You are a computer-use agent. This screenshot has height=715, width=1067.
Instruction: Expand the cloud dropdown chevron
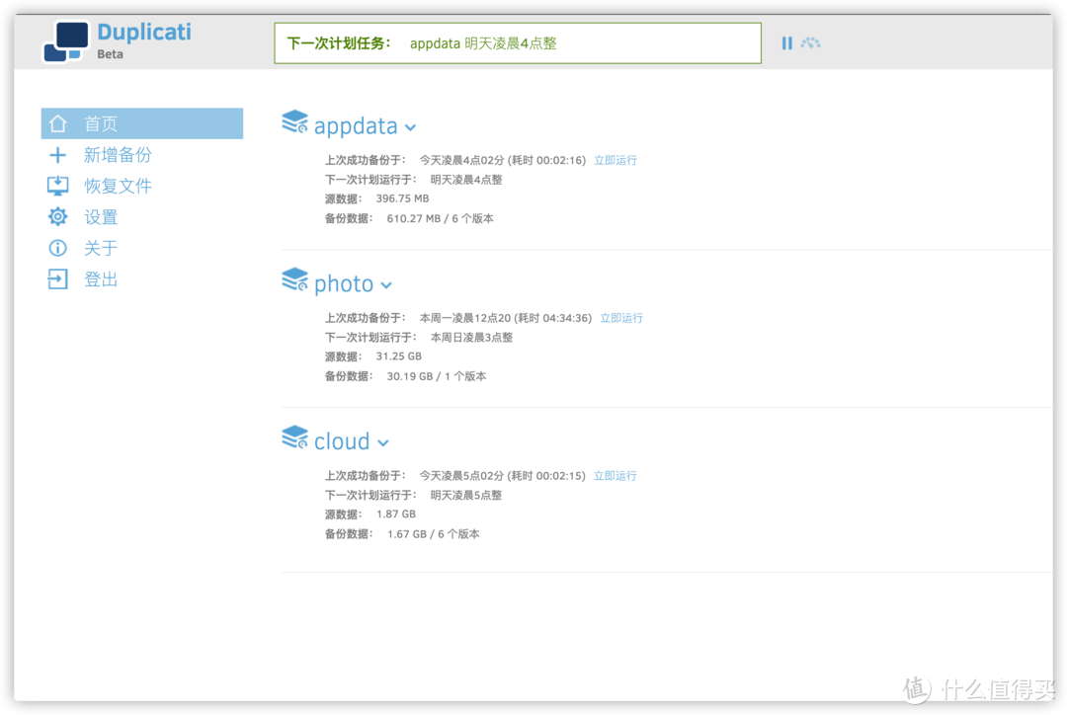pyautogui.click(x=383, y=442)
